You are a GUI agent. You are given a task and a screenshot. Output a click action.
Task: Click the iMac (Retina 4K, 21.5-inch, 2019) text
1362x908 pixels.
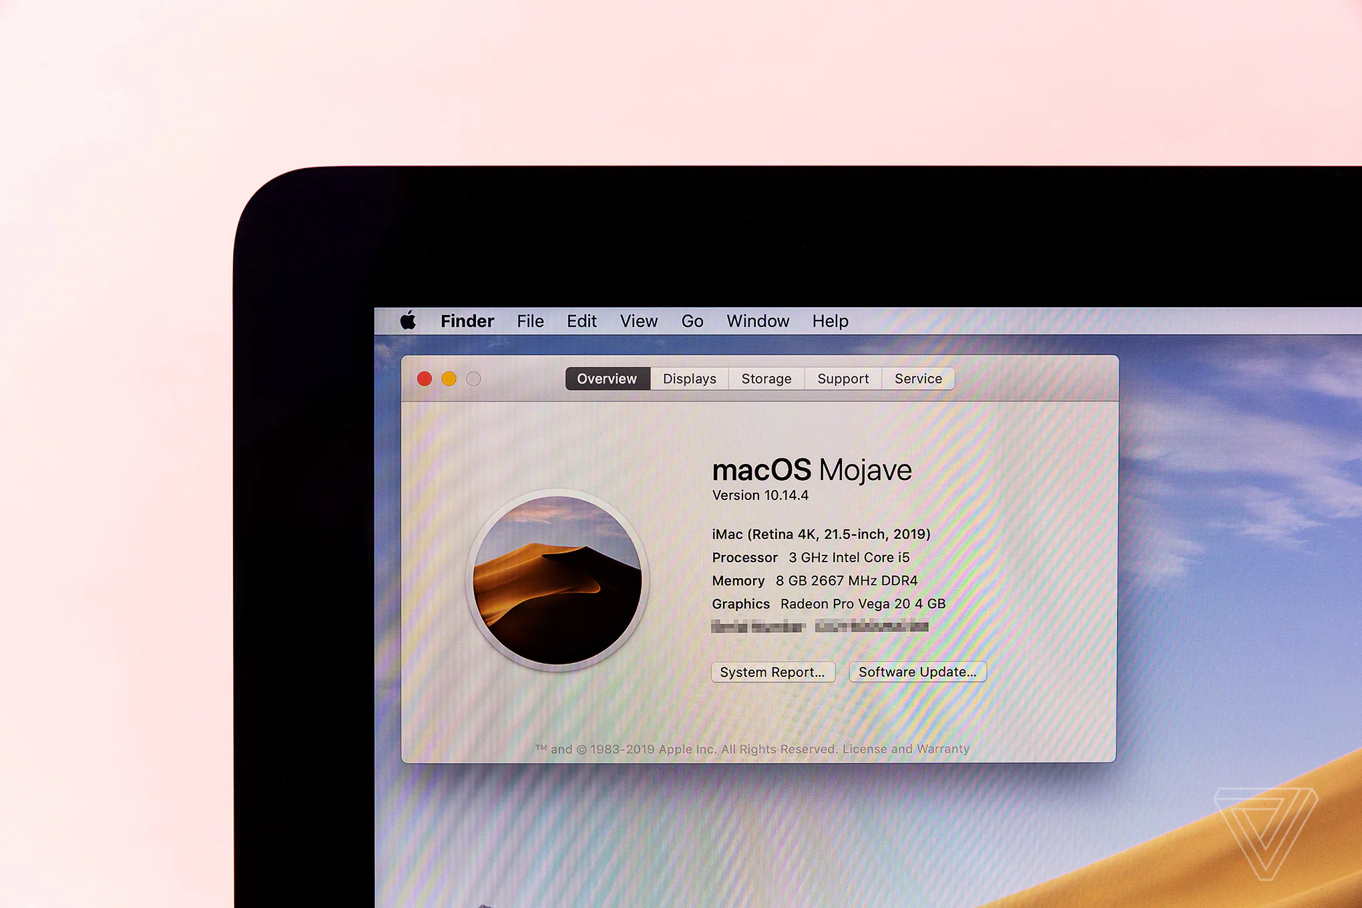821,534
